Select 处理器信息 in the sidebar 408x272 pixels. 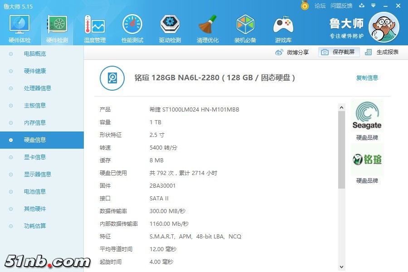pyautogui.click(x=37, y=88)
